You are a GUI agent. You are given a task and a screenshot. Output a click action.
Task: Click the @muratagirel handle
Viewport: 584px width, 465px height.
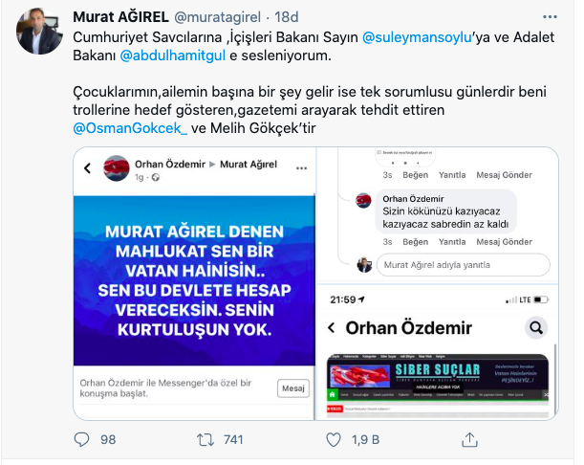click(218, 17)
